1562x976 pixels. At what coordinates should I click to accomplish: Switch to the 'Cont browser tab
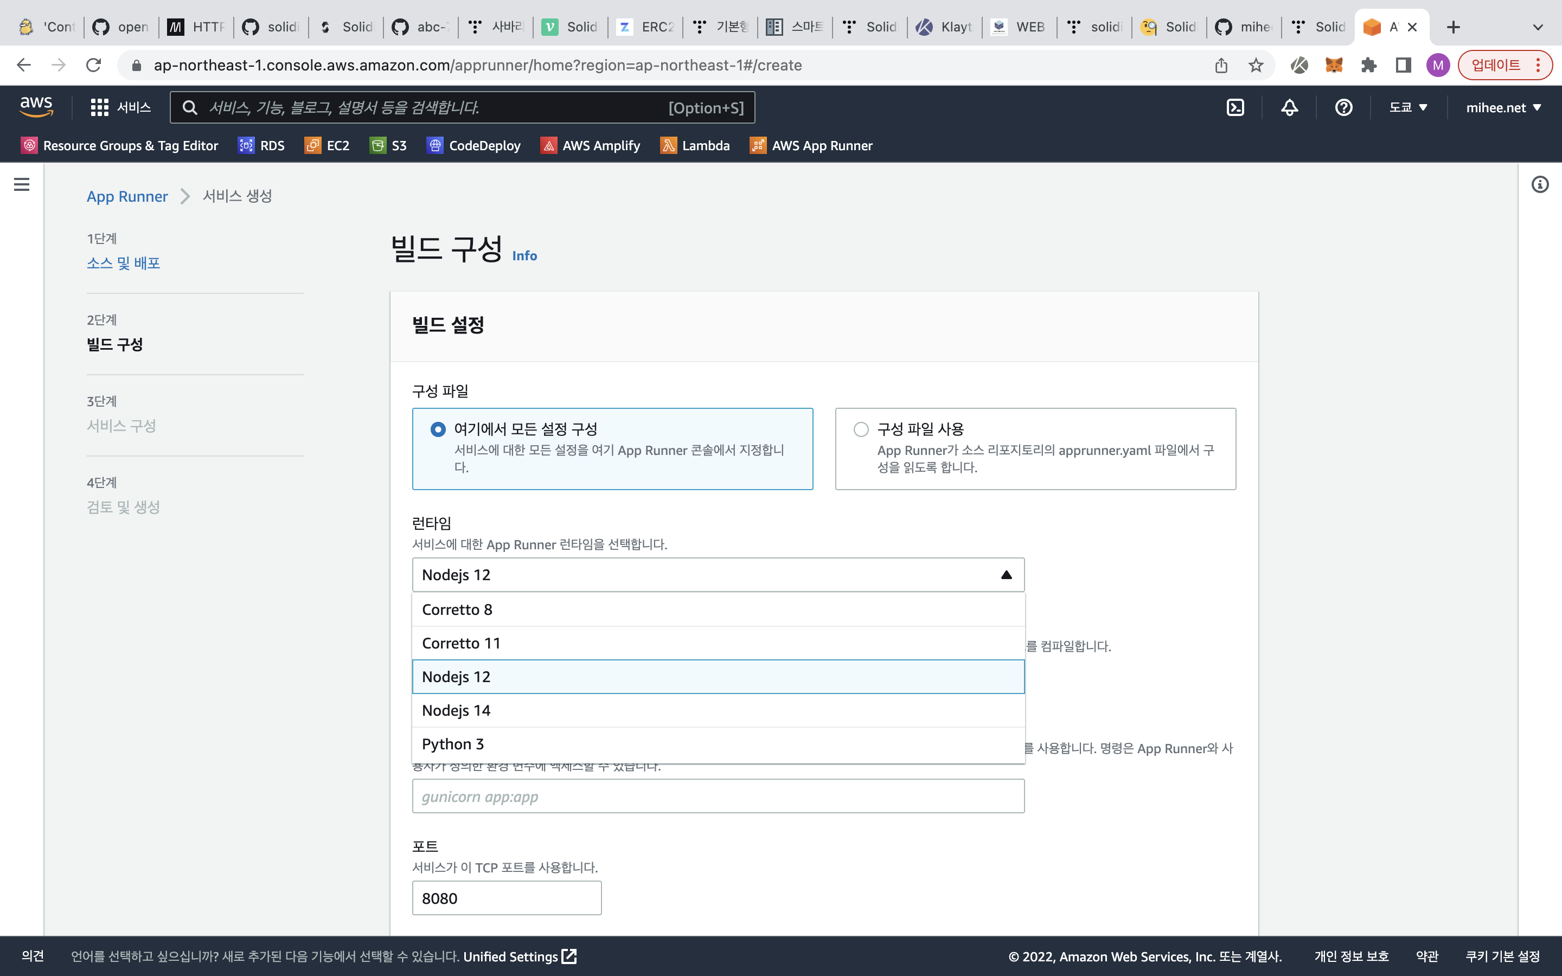point(46,27)
